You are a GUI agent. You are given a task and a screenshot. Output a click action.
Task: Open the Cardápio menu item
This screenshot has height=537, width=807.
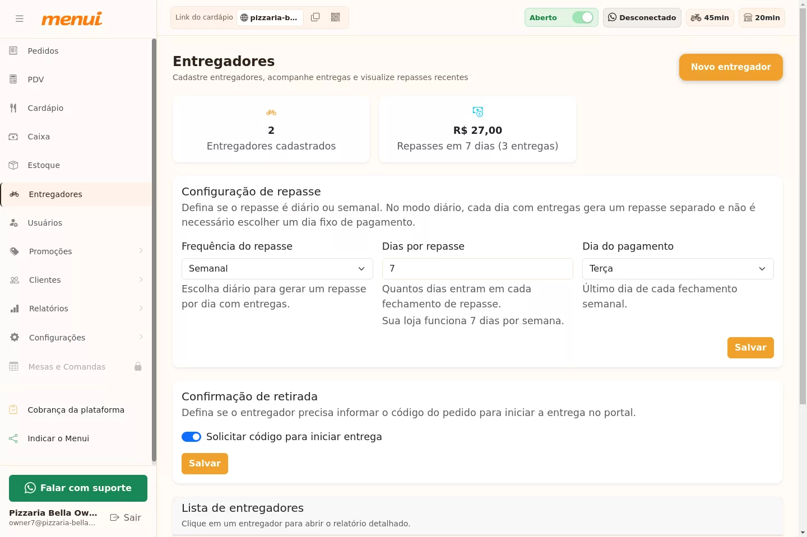76,108
